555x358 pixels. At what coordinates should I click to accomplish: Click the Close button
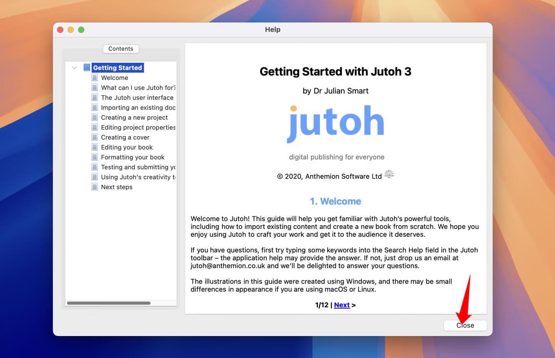465,325
